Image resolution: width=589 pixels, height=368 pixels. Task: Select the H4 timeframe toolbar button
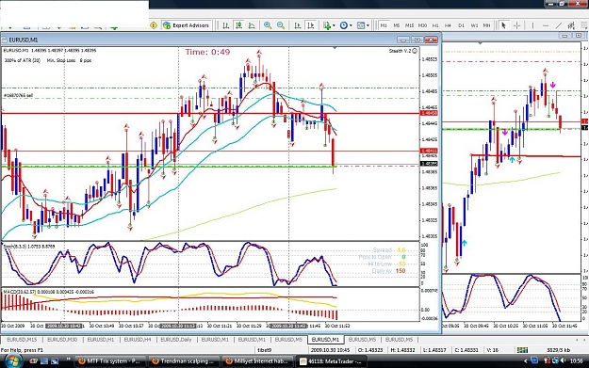coord(449,25)
